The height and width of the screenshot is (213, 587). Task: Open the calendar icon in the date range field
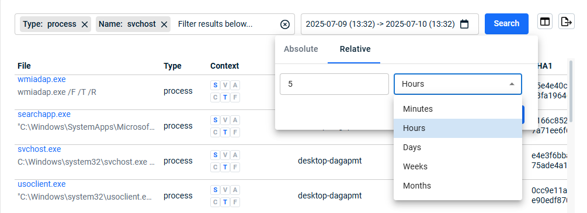(464, 24)
